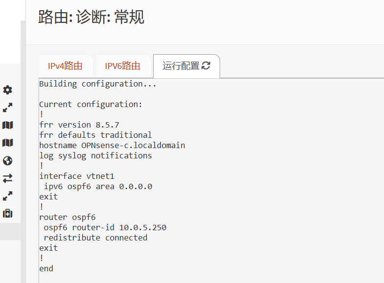This screenshot has width=384, height=283.
Task: Click the globe icon in the sidebar
Action: pyautogui.click(x=7, y=161)
